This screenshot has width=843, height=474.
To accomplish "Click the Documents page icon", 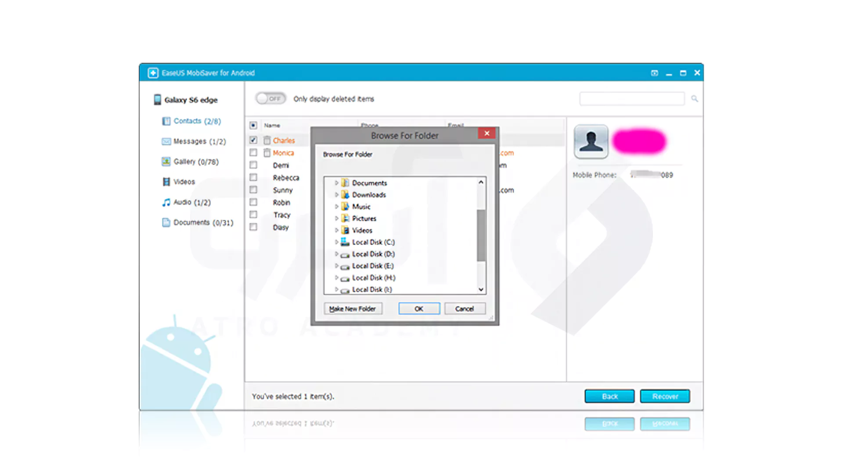I will [x=166, y=223].
